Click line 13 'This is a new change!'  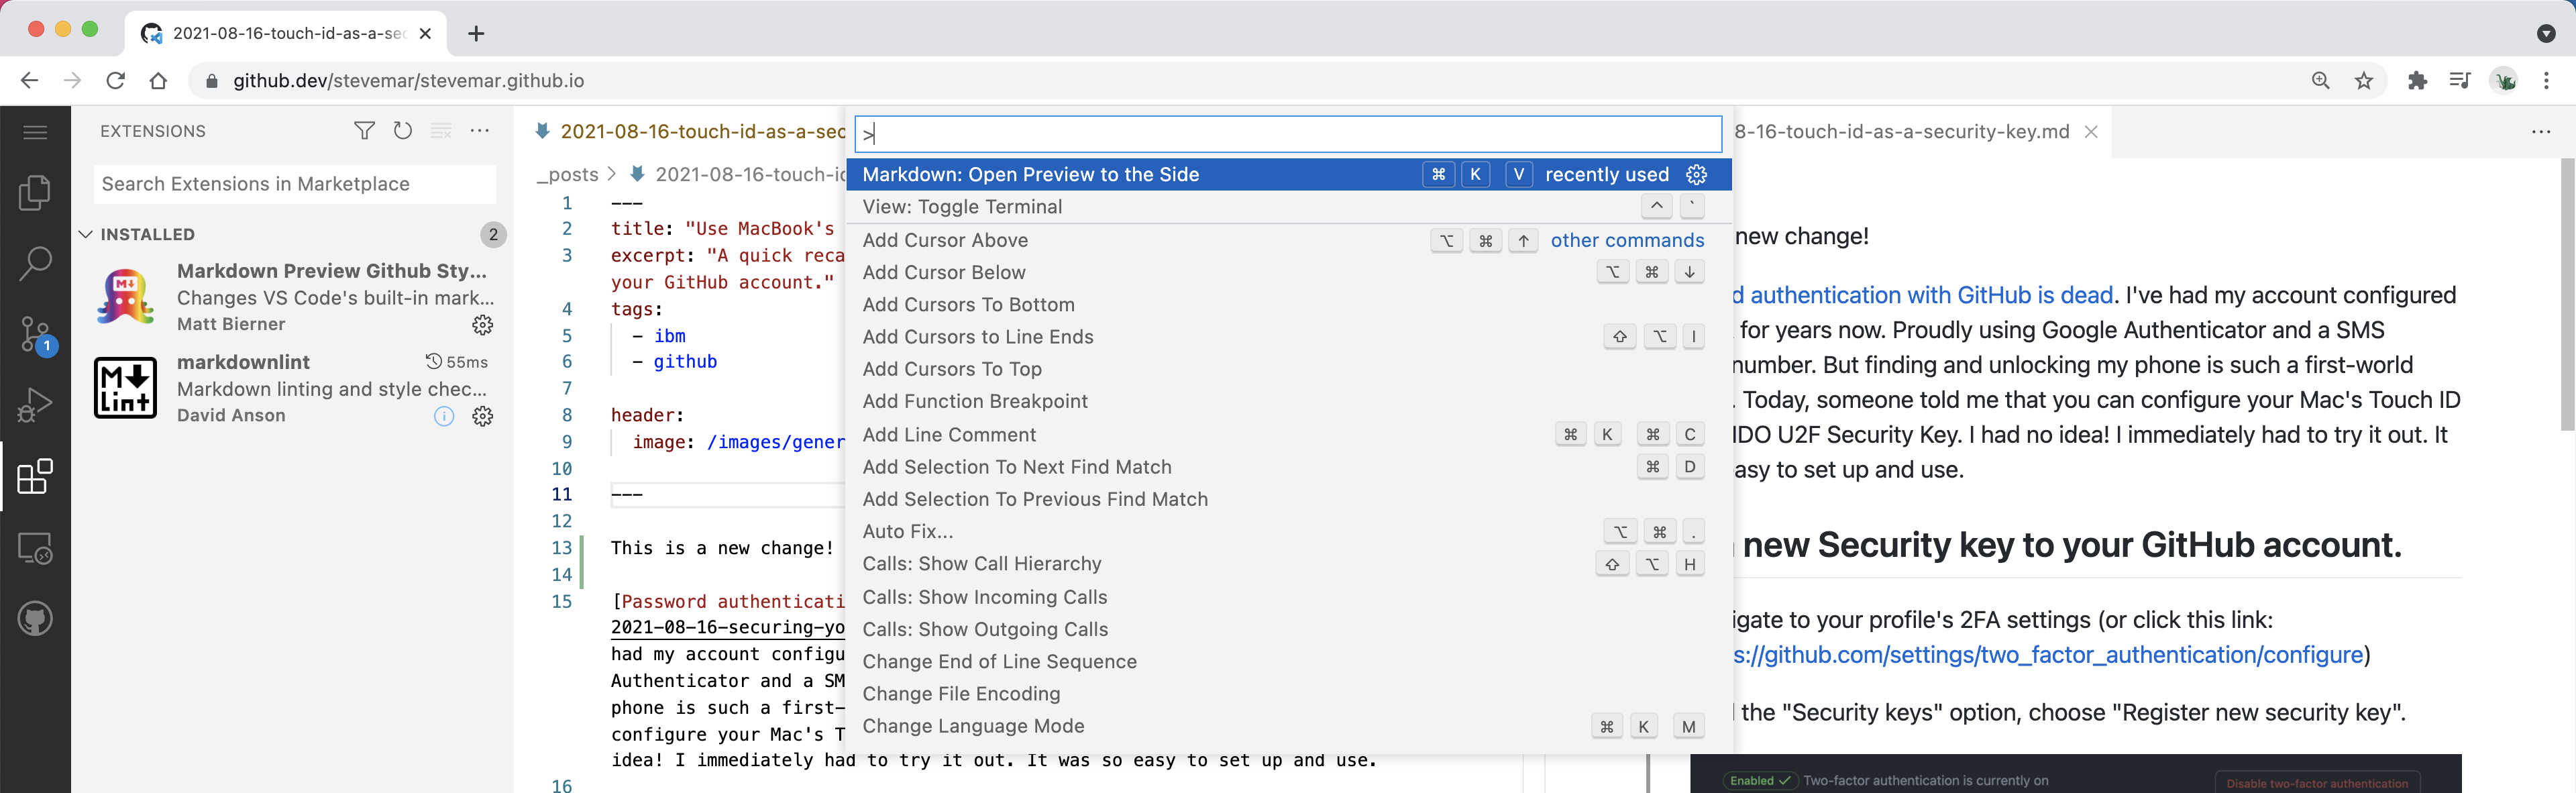[722, 548]
